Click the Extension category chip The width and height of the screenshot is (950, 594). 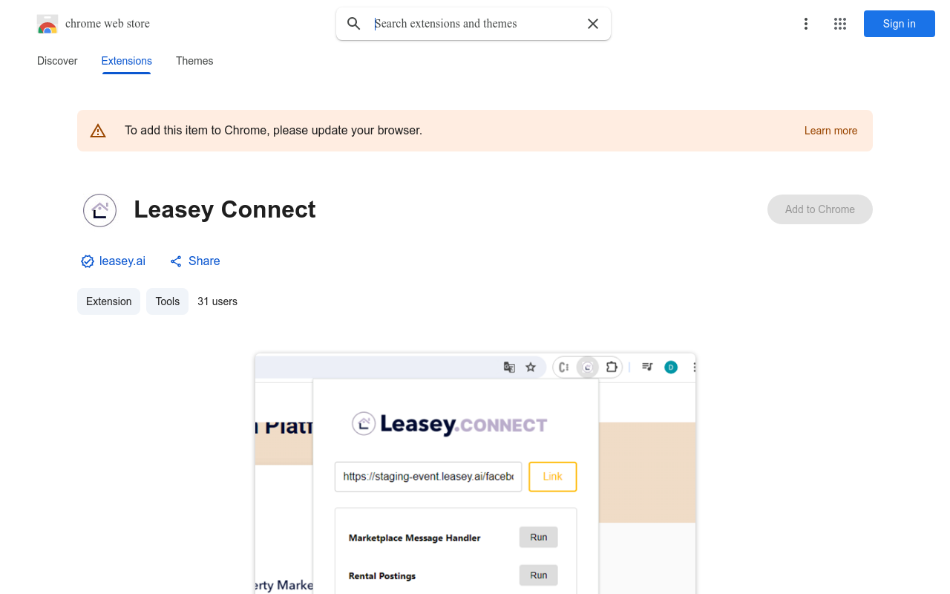point(108,301)
